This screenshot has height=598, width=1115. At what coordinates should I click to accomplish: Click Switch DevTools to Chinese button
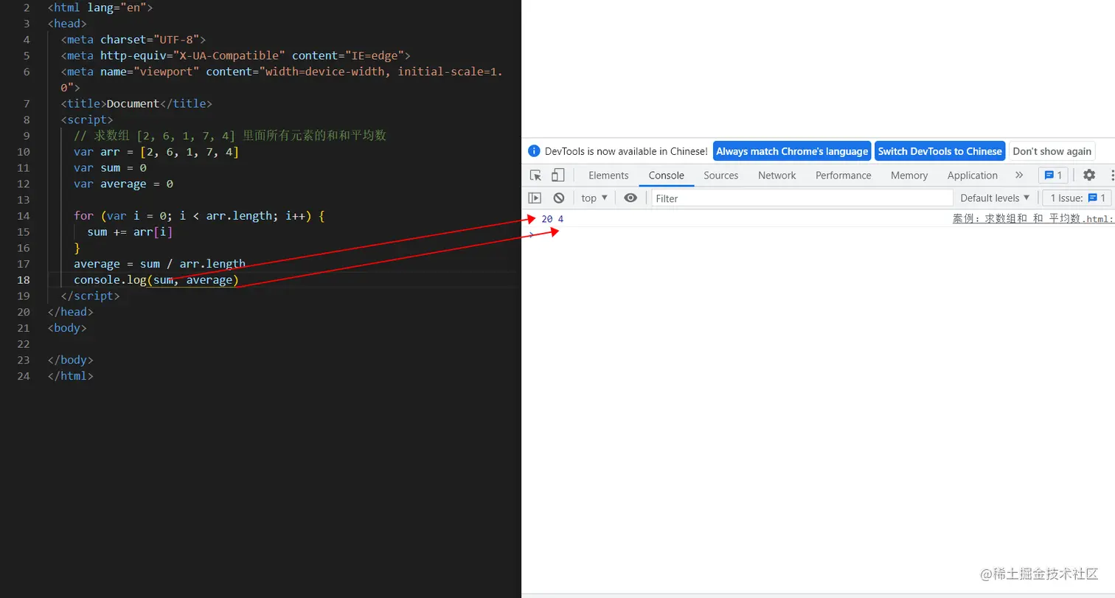(x=939, y=151)
